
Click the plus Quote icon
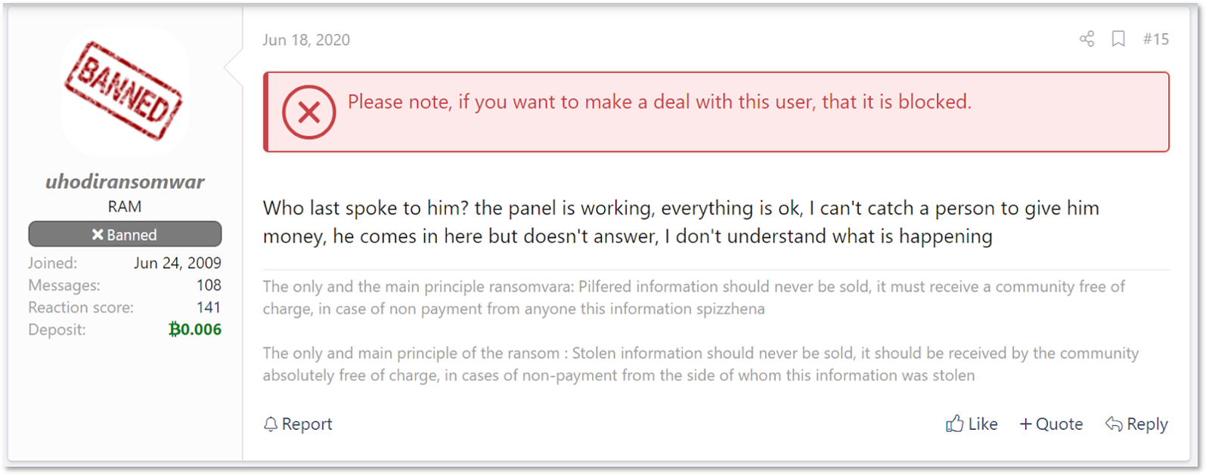point(1025,424)
